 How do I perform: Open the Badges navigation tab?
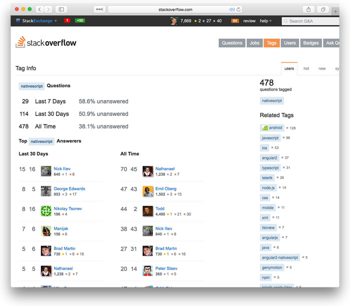[x=311, y=43]
